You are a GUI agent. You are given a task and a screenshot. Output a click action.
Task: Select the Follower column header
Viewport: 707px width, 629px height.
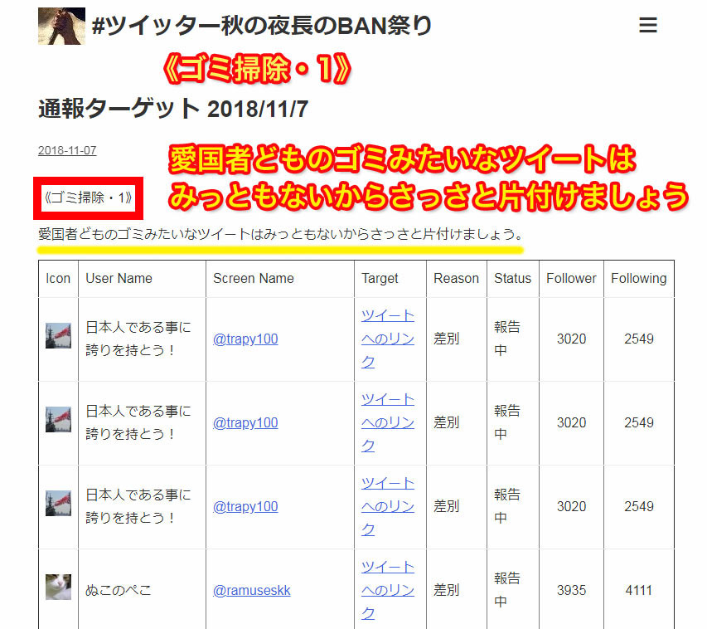coord(571,279)
